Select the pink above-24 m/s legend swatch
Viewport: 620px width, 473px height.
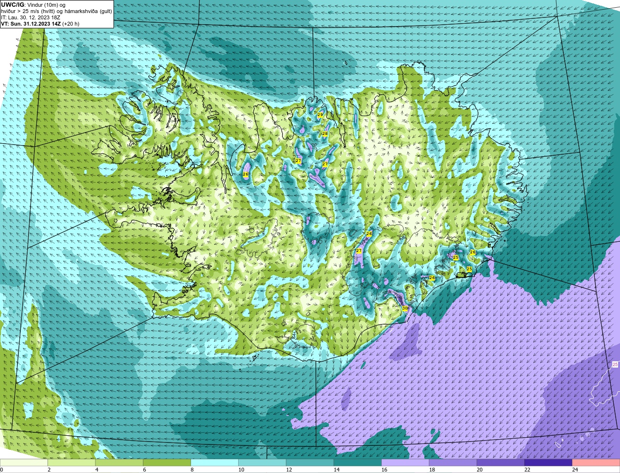596,462
